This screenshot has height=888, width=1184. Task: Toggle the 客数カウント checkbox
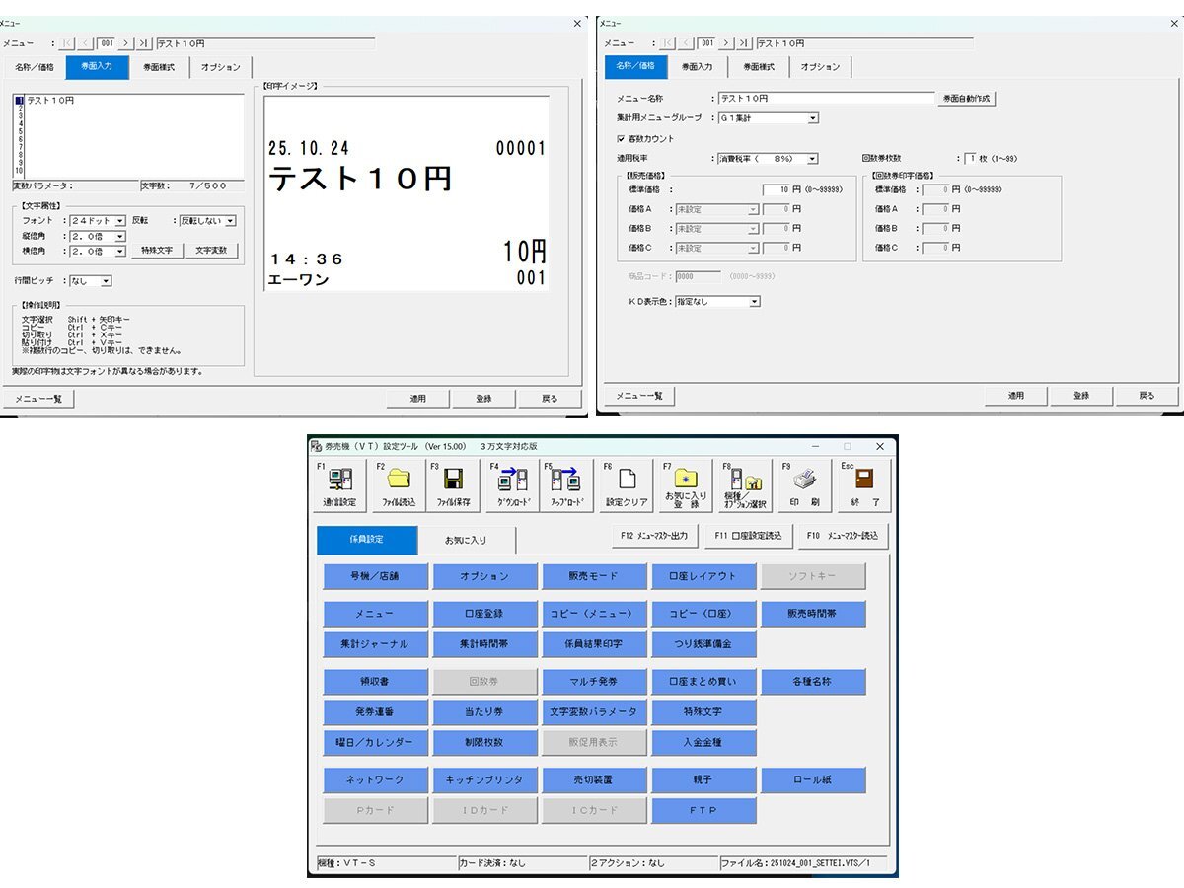[x=622, y=139]
